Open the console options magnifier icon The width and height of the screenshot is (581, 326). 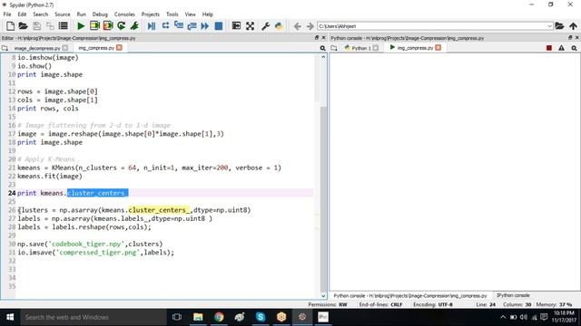pos(574,48)
